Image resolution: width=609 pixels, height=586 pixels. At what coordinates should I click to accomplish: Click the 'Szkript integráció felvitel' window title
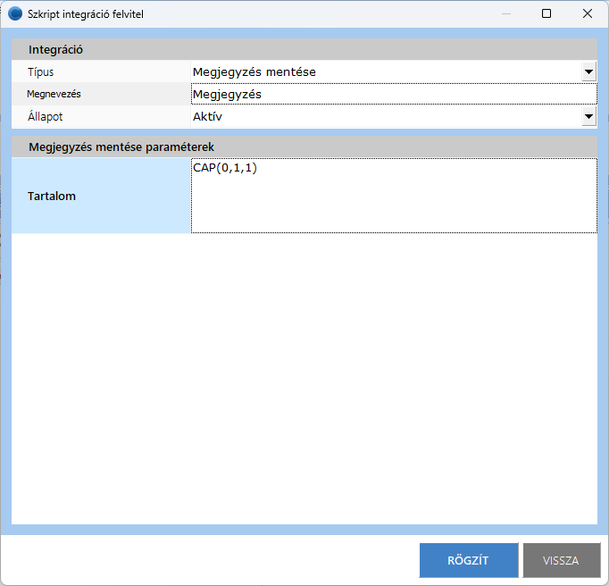click(x=86, y=13)
